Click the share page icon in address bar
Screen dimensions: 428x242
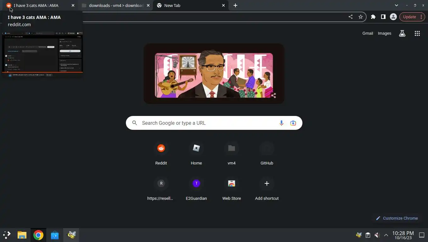[351, 17]
